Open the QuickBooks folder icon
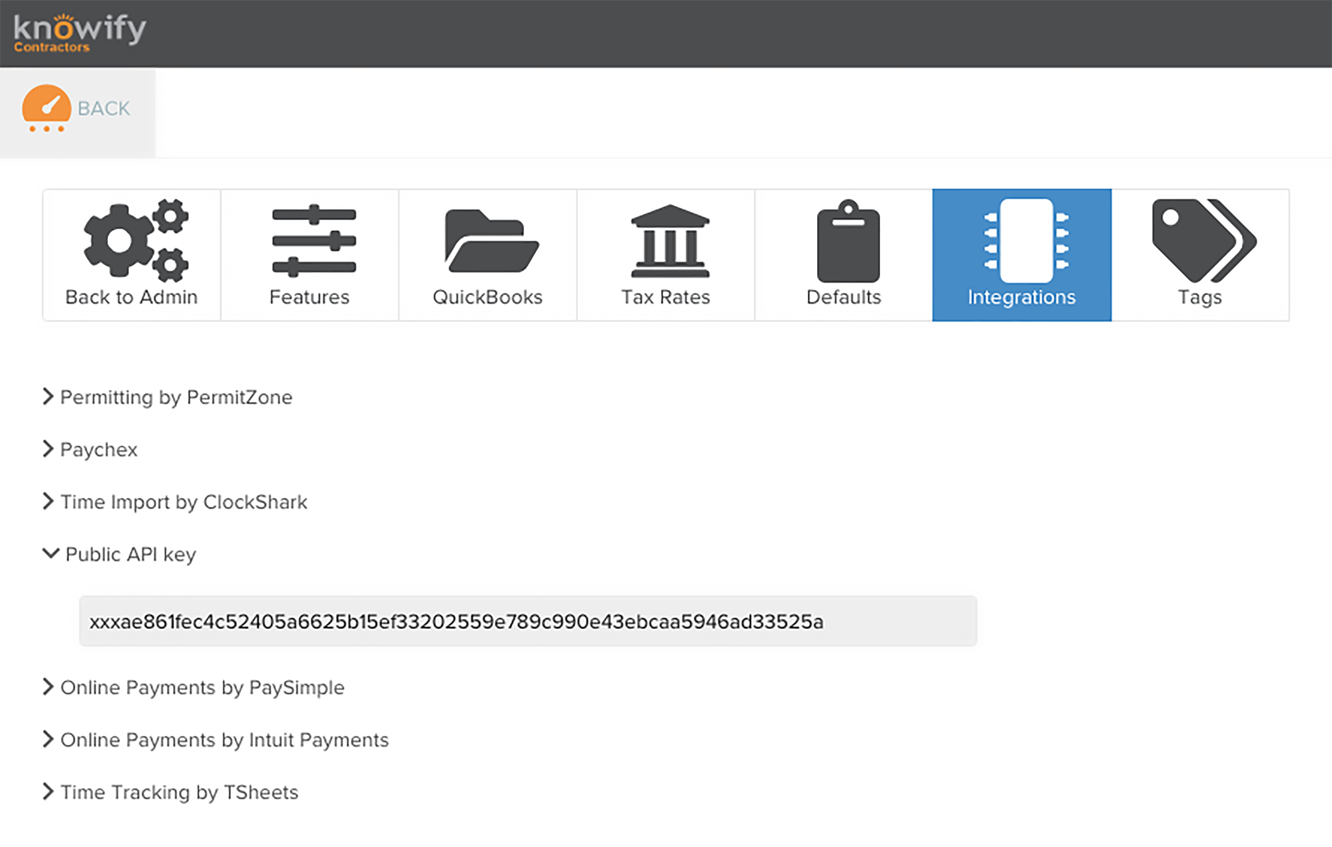The image size is (1332, 847). tap(491, 241)
